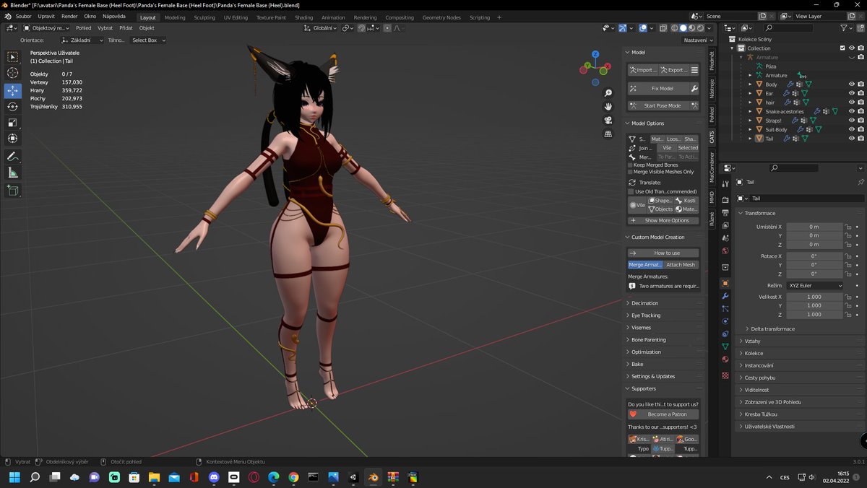Select the Move tool in the toolbar
The width and height of the screenshot is (867, 488).
tap(12, 90)
